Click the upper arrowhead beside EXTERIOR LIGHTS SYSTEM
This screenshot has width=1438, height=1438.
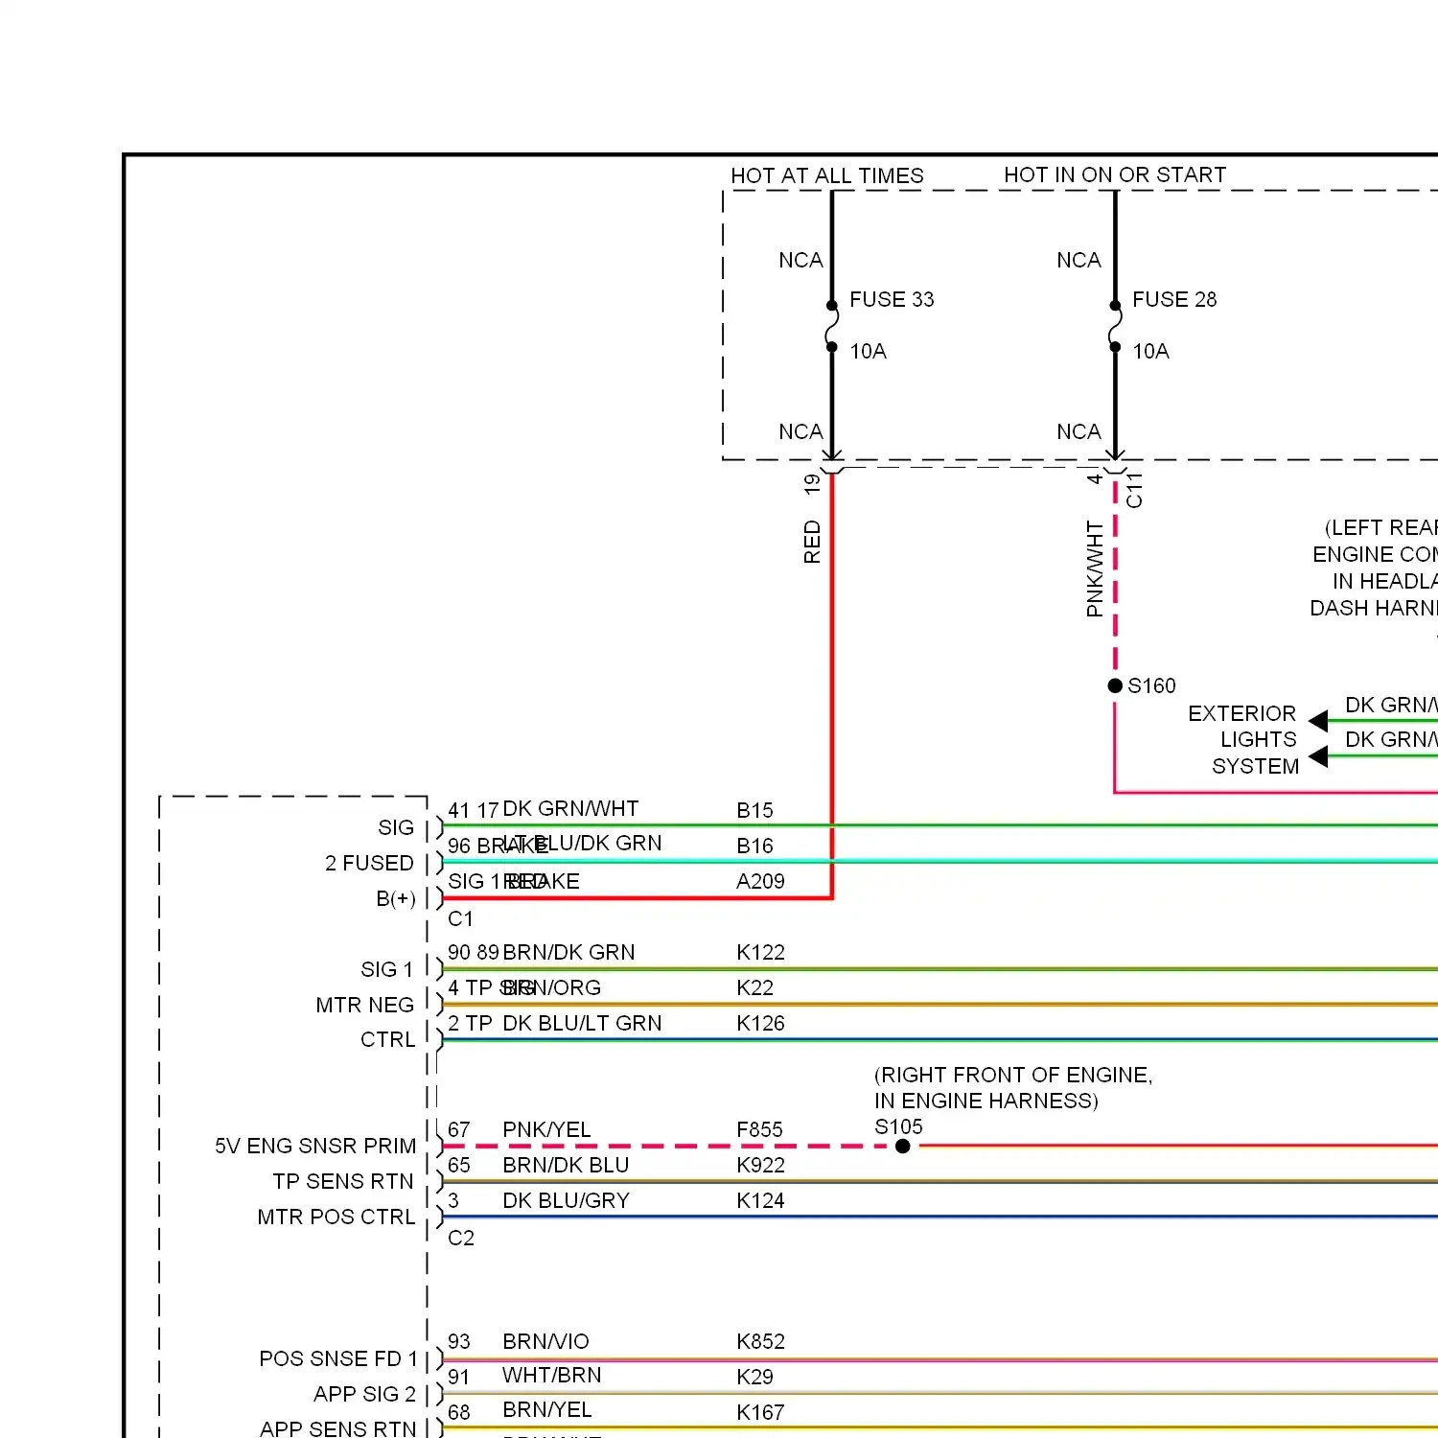1318,721
